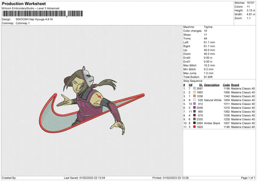Click the Height value 3.15 in
The width and height of the screenshot is (257, 181).
[251, 10]
